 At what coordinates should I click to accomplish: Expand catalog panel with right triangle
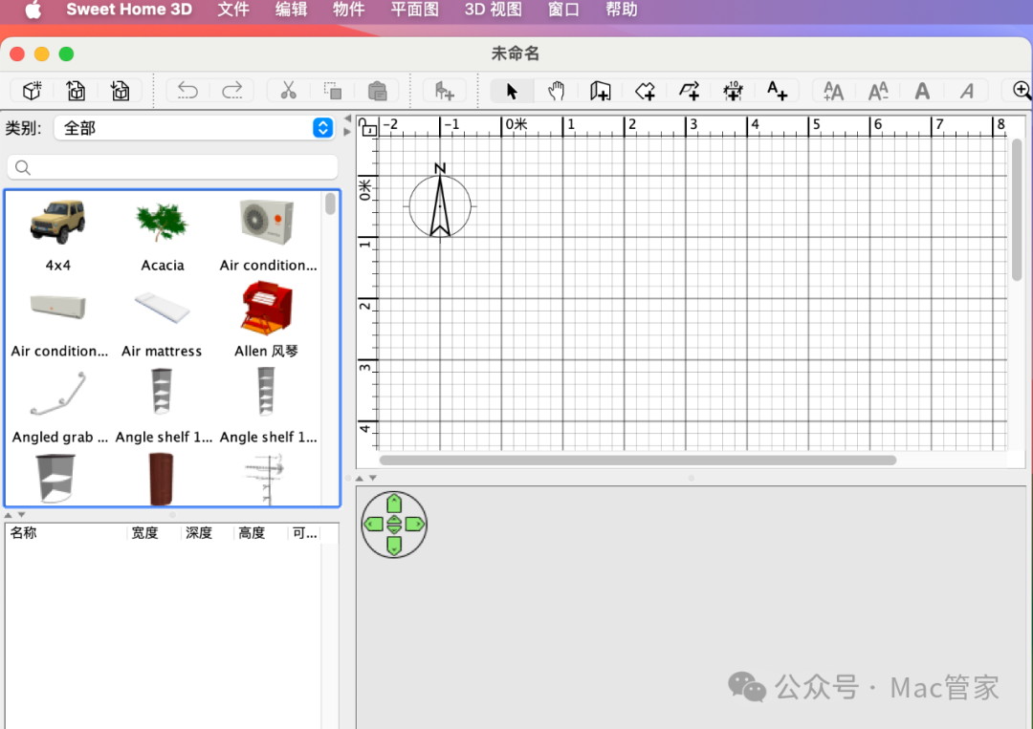tap(347, 132)
